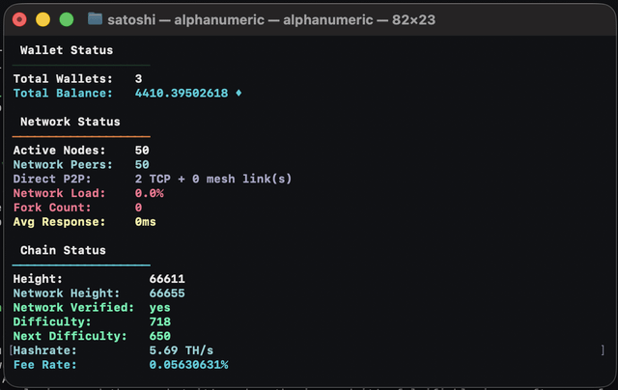Click the network load value 0.0%
Image resolution: width=618 pixels, height=390 pixels.
pos(149,193)
